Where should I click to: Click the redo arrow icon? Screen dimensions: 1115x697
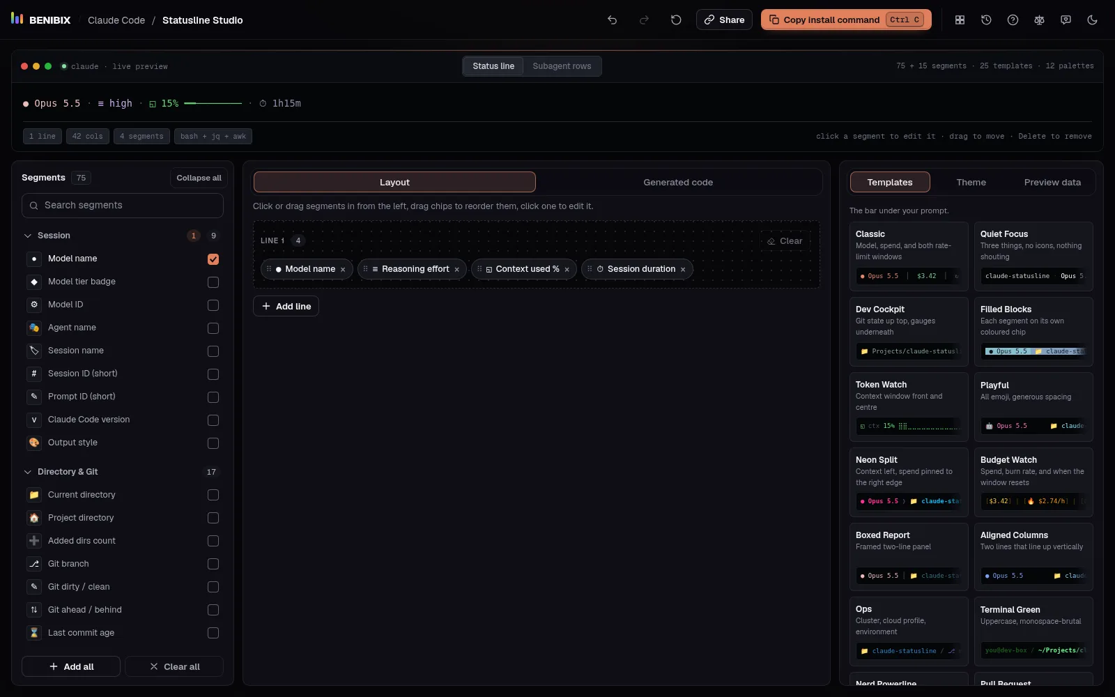(x=644, y=20)
